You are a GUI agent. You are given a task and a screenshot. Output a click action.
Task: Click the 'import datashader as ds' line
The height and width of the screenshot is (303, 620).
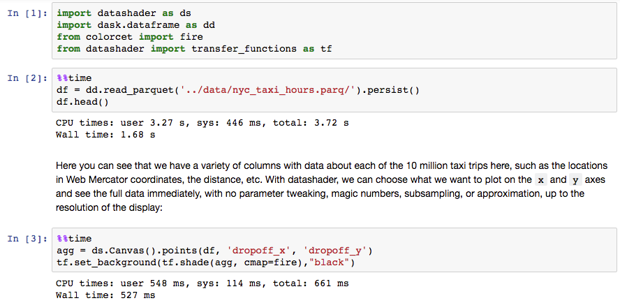(124, 13)
